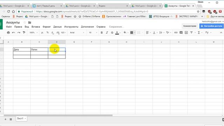Click the filter icon

(x=191, y=33)
